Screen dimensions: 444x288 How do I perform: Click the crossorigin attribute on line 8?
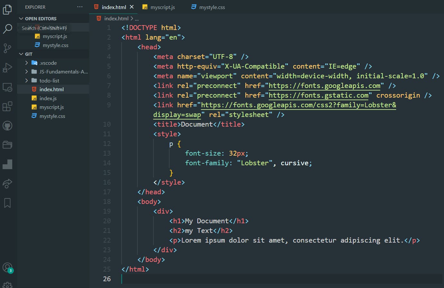[x=398, y=95]
